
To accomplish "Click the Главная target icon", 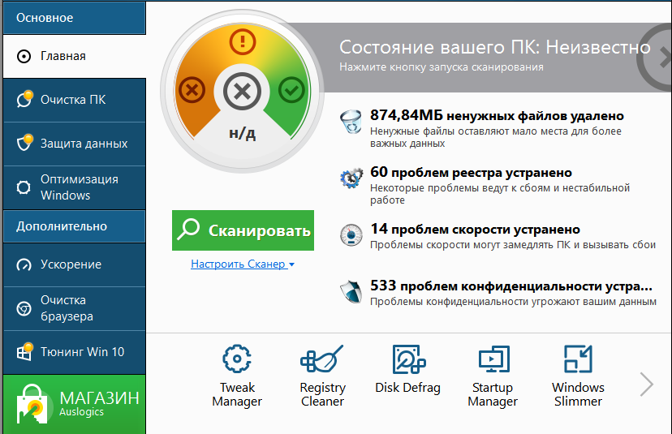I will coord(24,56).
